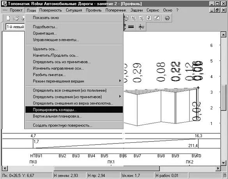Close the open План menu header

tap(31, 10)
